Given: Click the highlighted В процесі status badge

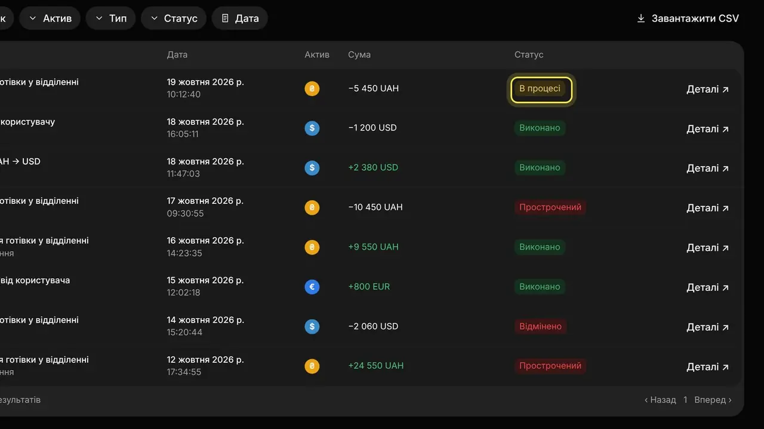Looking at the screenshot, I should 540,89.
